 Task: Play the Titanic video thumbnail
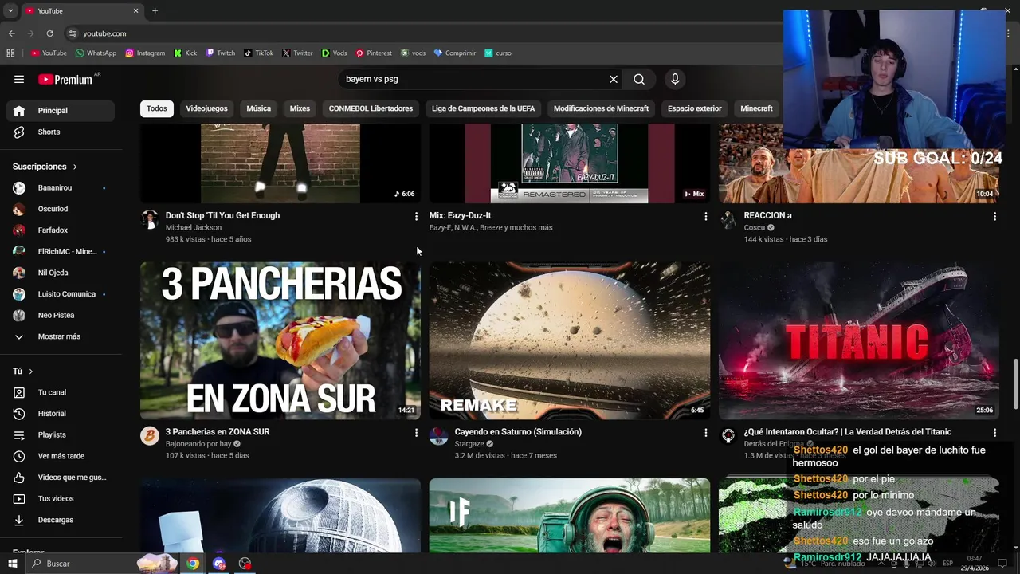[859, 340]
